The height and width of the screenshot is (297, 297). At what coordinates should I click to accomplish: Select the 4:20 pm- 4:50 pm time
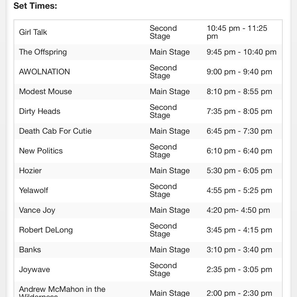pos(238,210)
